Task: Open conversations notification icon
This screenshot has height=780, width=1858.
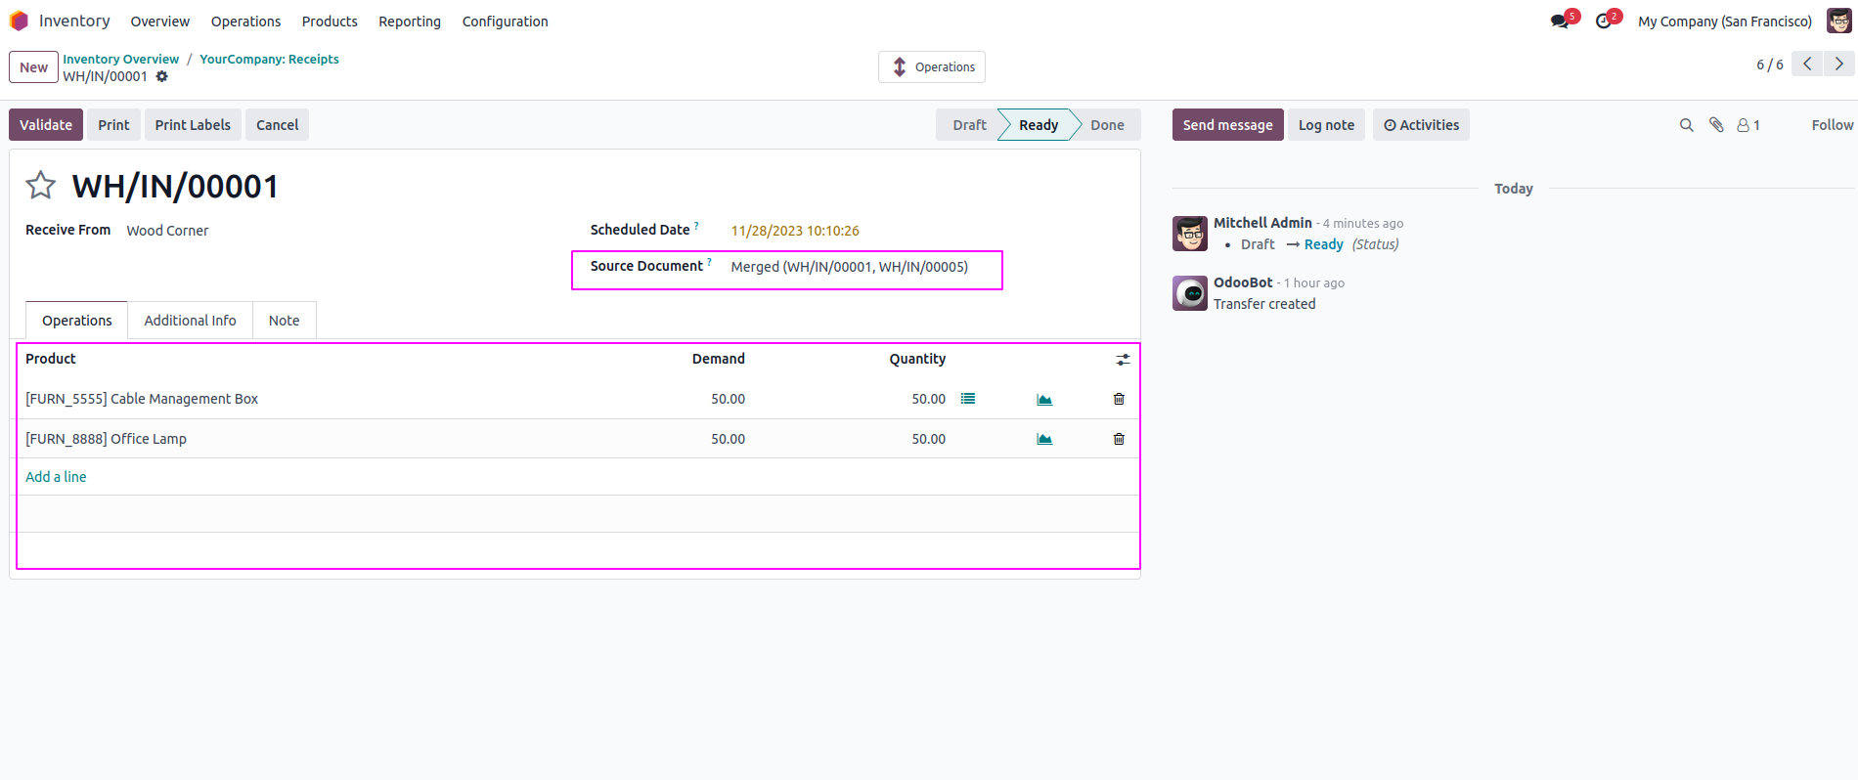Action: point(1560,22)
